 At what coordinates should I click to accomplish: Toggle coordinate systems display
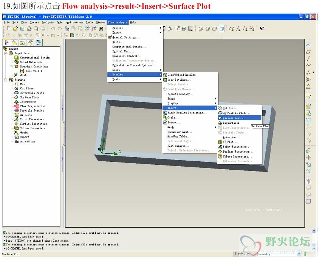(252, 29)
